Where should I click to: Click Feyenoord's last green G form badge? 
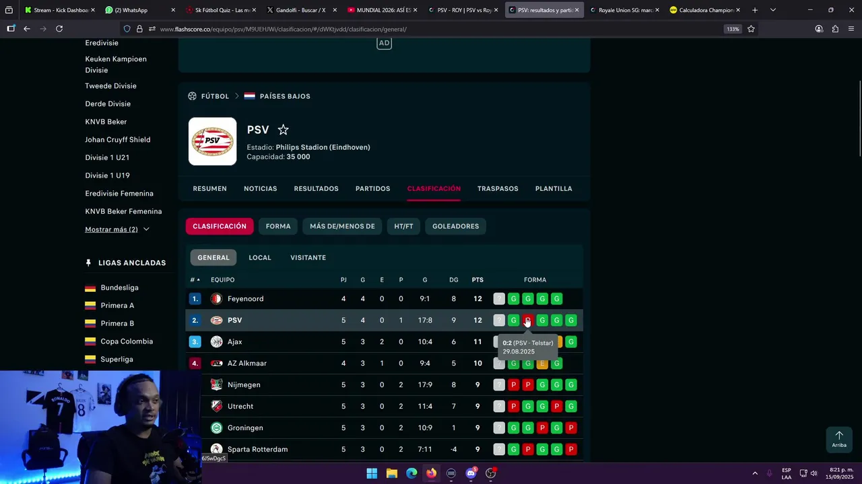point(556,298)
